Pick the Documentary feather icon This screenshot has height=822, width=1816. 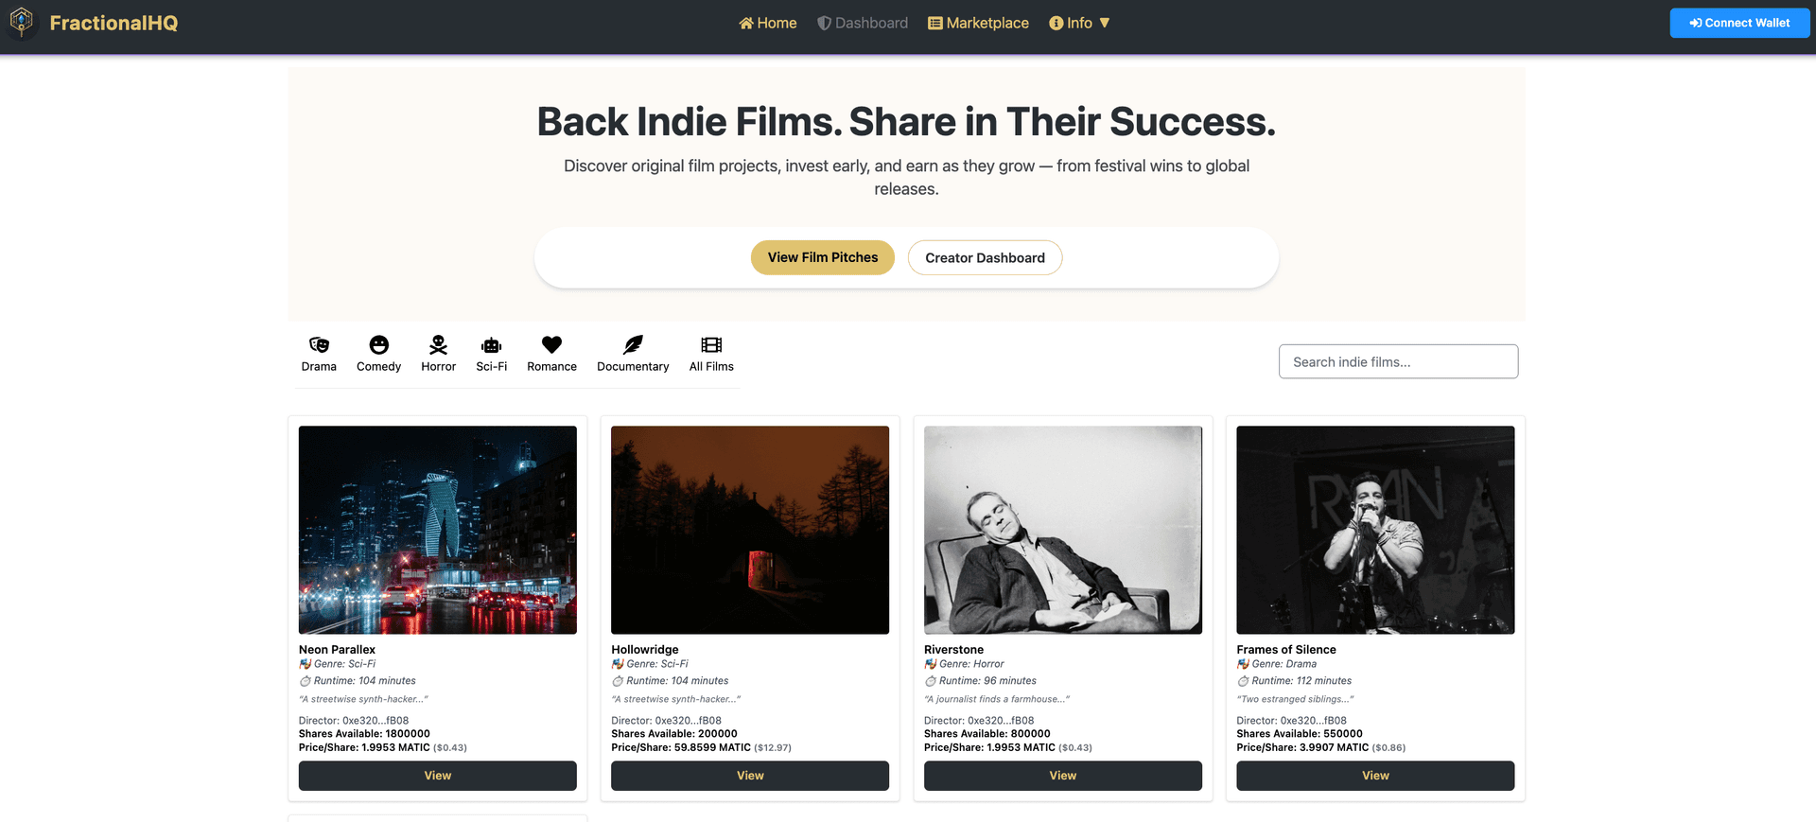click(x=633, y=345)
